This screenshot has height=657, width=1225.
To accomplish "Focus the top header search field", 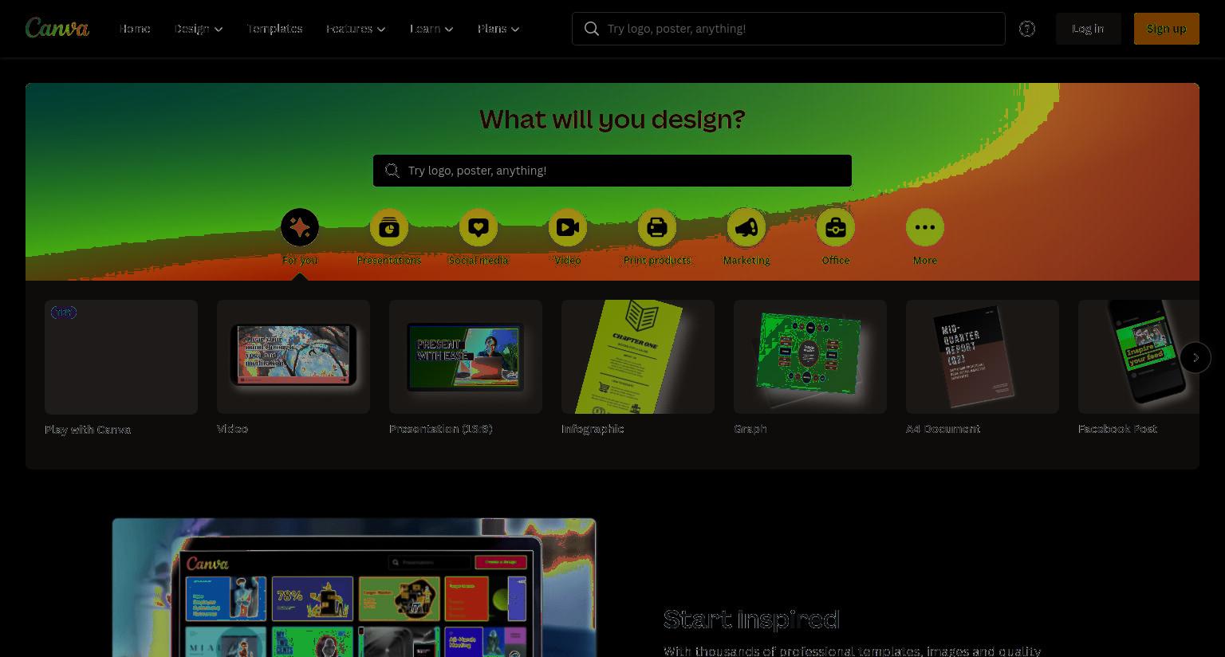I will [788, 29].
